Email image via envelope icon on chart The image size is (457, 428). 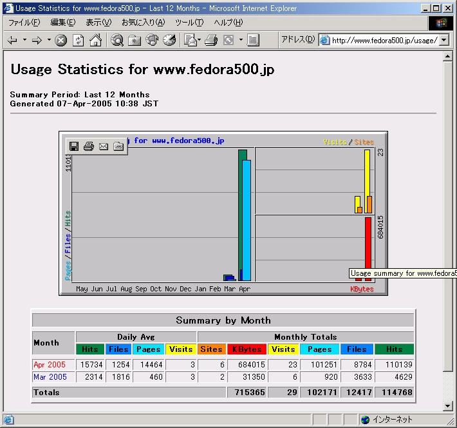coord(104,146)
